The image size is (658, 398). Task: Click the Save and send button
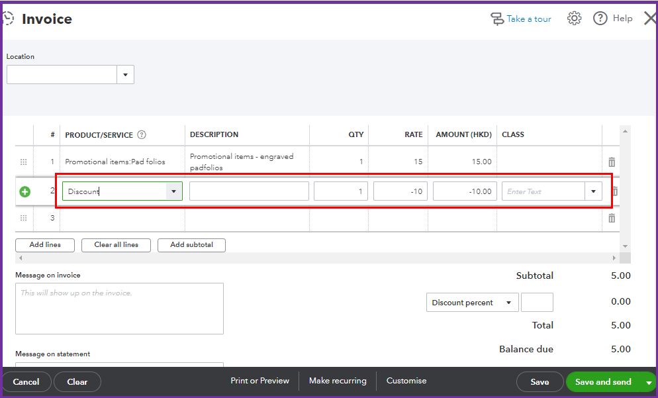[x=603, y=381]
